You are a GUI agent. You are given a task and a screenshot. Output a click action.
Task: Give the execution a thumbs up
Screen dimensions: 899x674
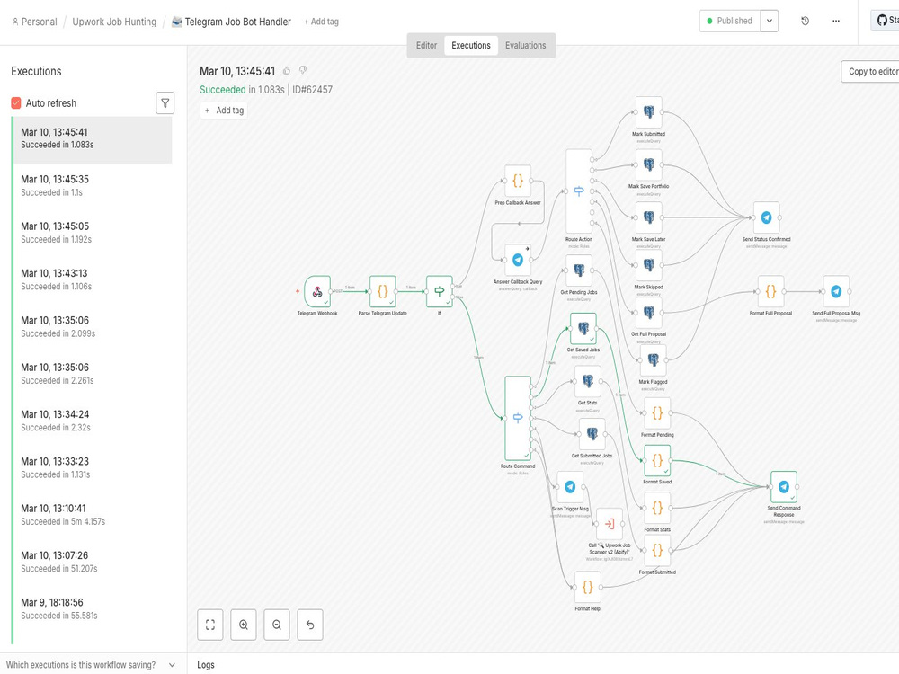click(x=287, y=70)
